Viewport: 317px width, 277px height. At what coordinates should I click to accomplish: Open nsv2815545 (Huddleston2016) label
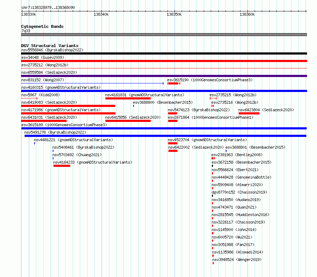point(240,215)
